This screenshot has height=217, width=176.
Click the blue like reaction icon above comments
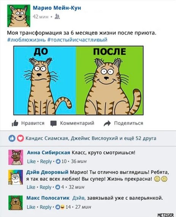[12, 138]
